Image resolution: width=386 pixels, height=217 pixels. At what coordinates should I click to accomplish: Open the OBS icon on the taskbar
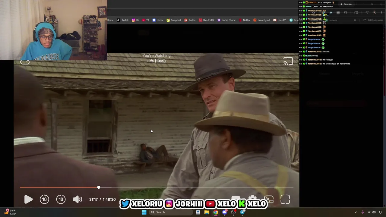(x=233, y=212)
